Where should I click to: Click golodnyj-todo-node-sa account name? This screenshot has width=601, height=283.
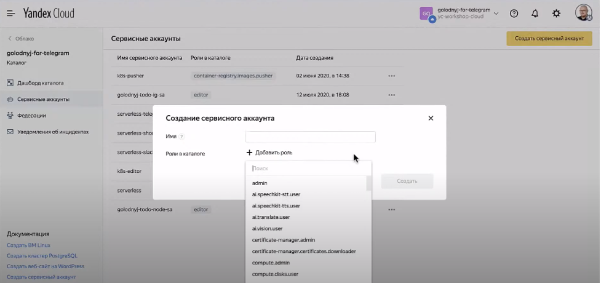coord(145,210)
